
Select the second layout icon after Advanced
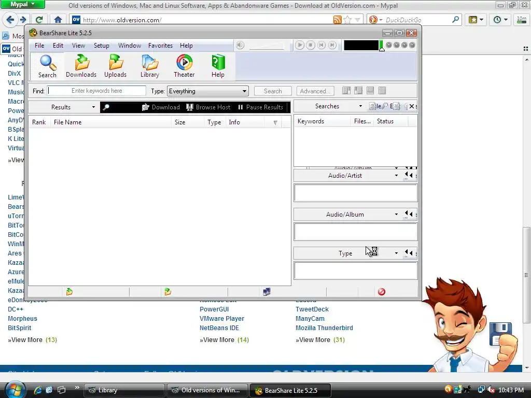[358, 91]
